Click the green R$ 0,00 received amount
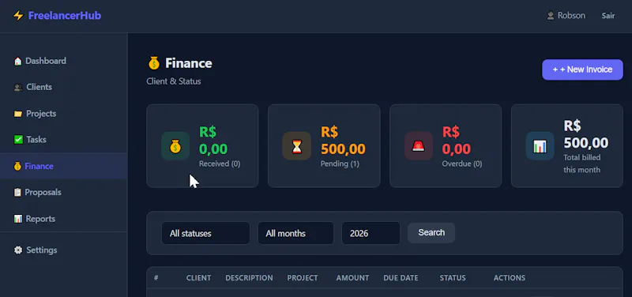 pyautogui.click(x=213, y=141)
